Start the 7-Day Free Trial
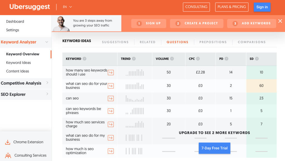Viewport: 285px width, 161px height. [215, 148]
